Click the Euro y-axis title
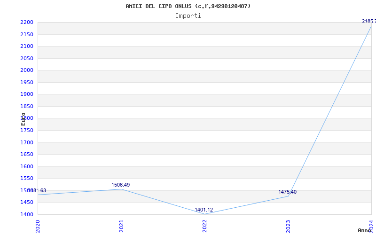Image resolution: width=376 pixels, height=235 pixels. coord(23,119)
